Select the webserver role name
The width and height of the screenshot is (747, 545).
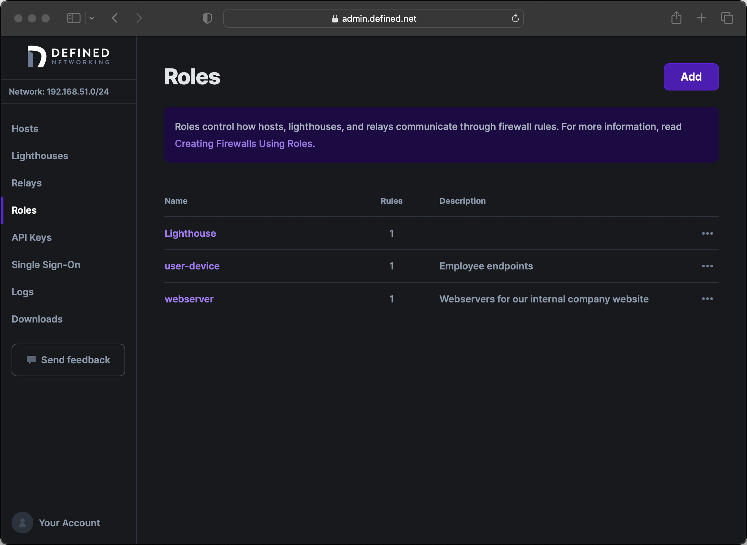189,299
